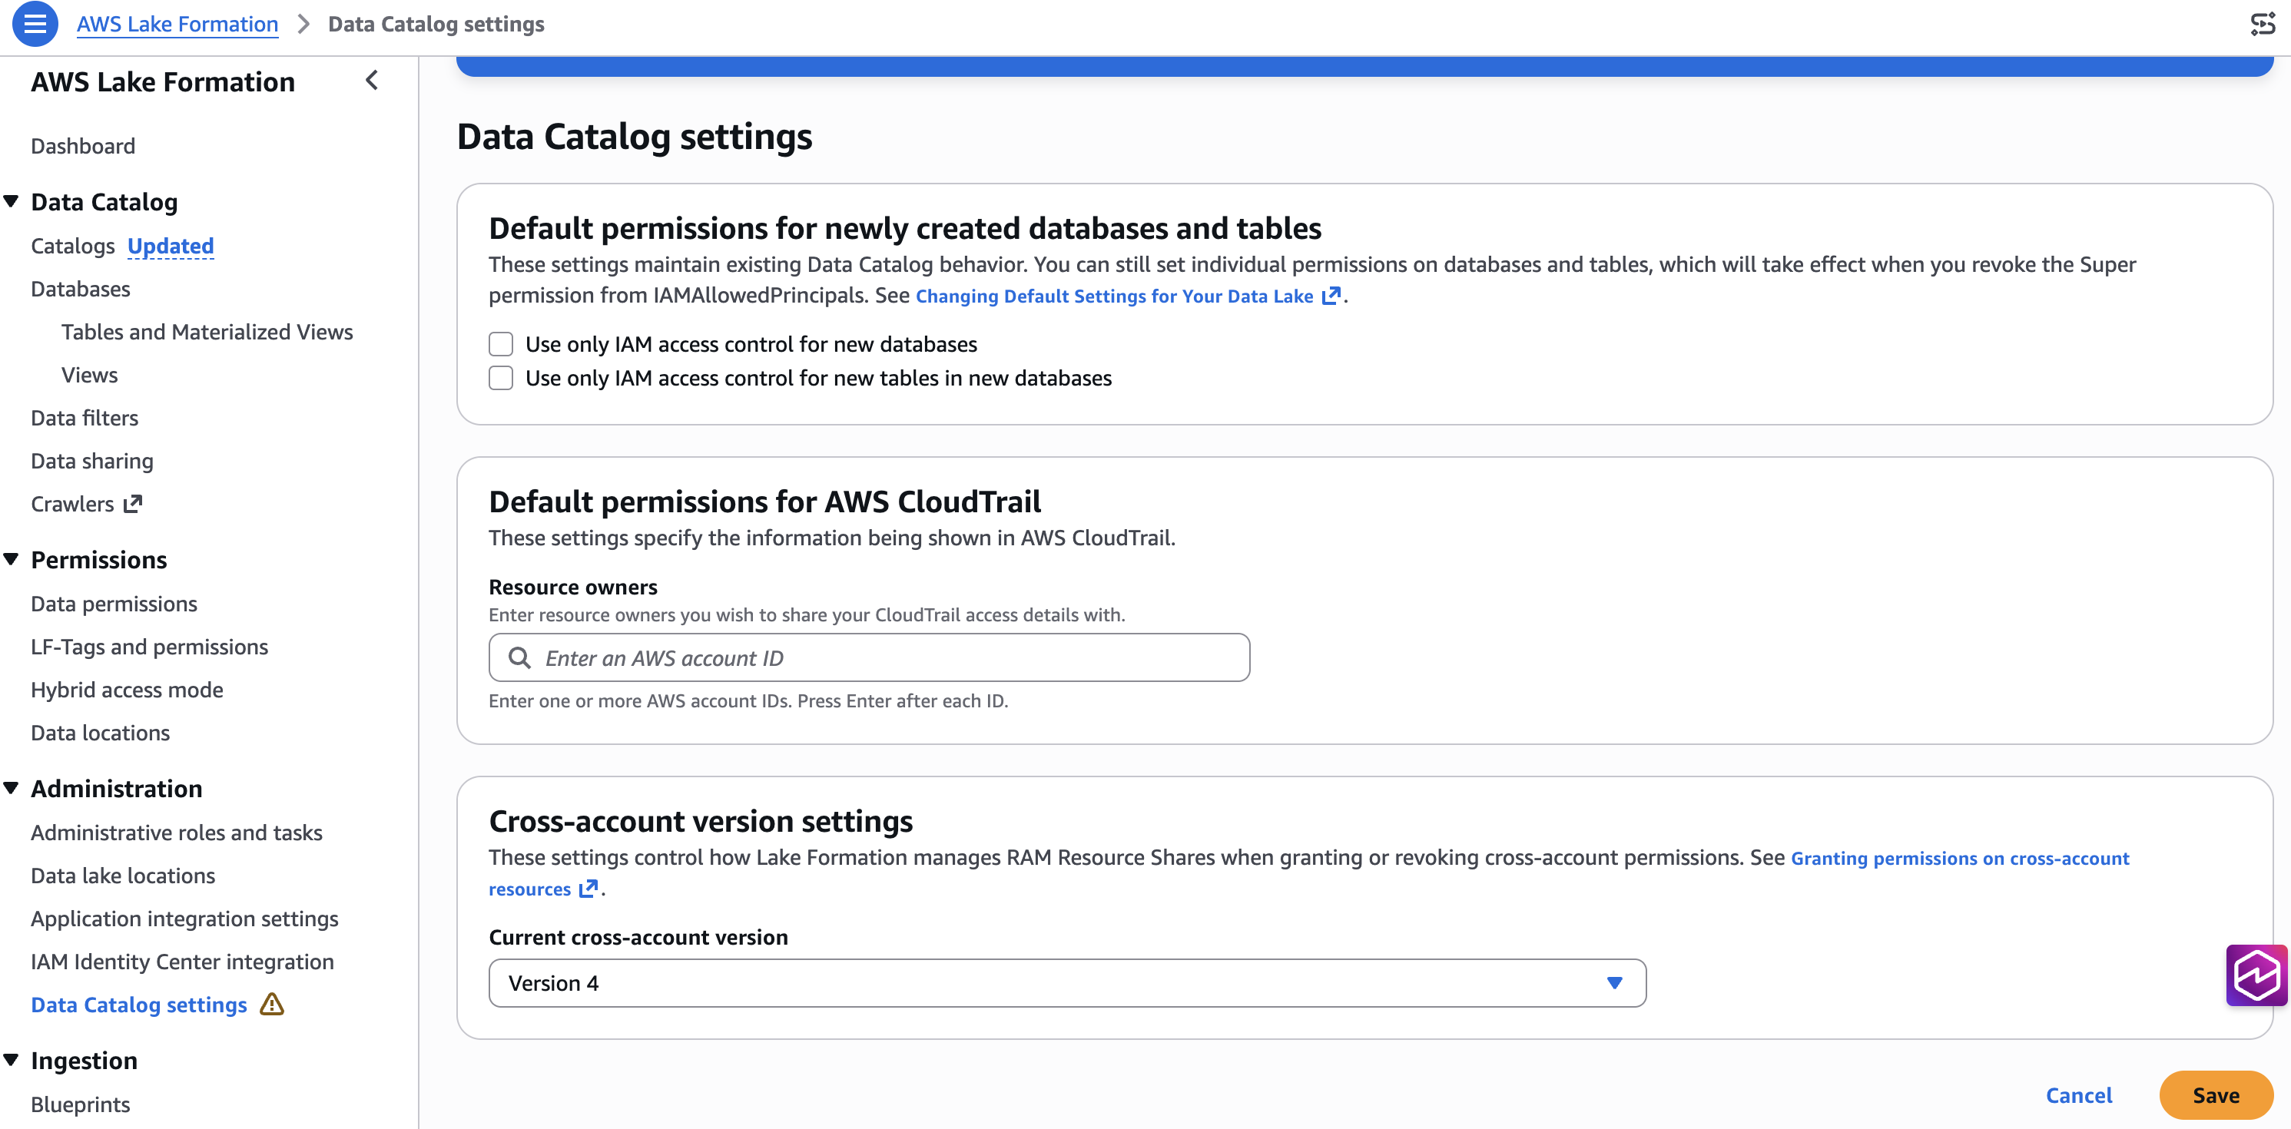Open LF-Tags and permissions
This screenshot has height=1129, width=2291.
(x=149, y=647)
